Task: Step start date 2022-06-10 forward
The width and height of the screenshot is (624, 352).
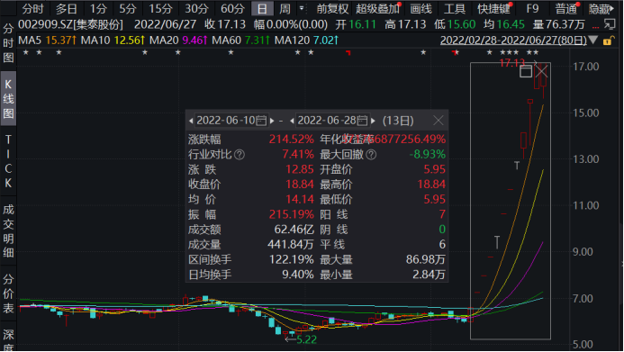Action: (272, 121)
